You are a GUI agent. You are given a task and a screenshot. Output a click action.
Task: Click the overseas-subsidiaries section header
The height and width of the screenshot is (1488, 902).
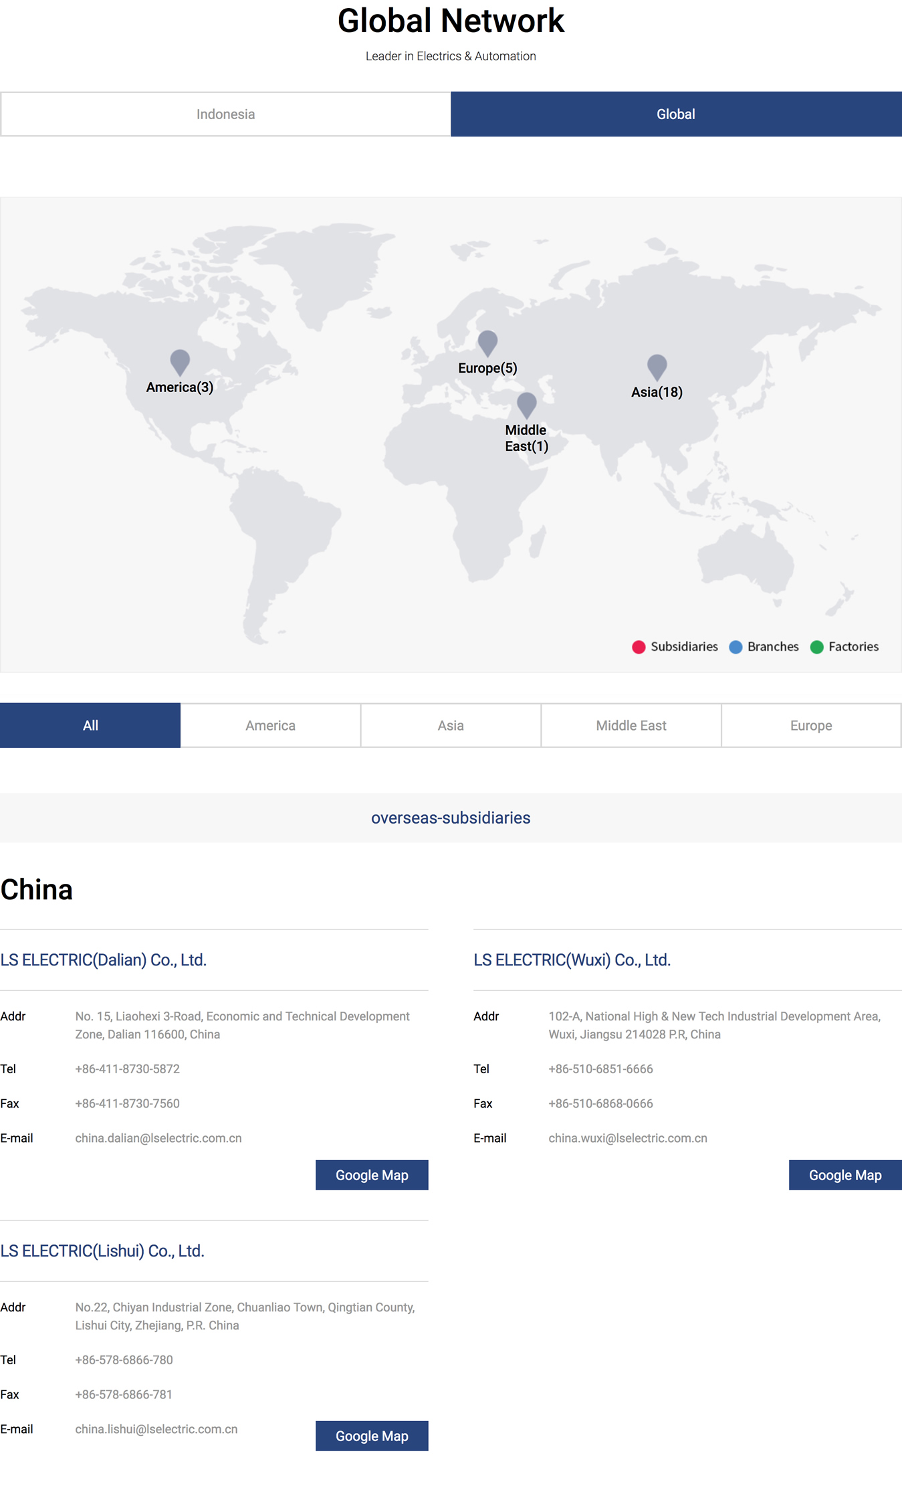(x=451, y=818)
